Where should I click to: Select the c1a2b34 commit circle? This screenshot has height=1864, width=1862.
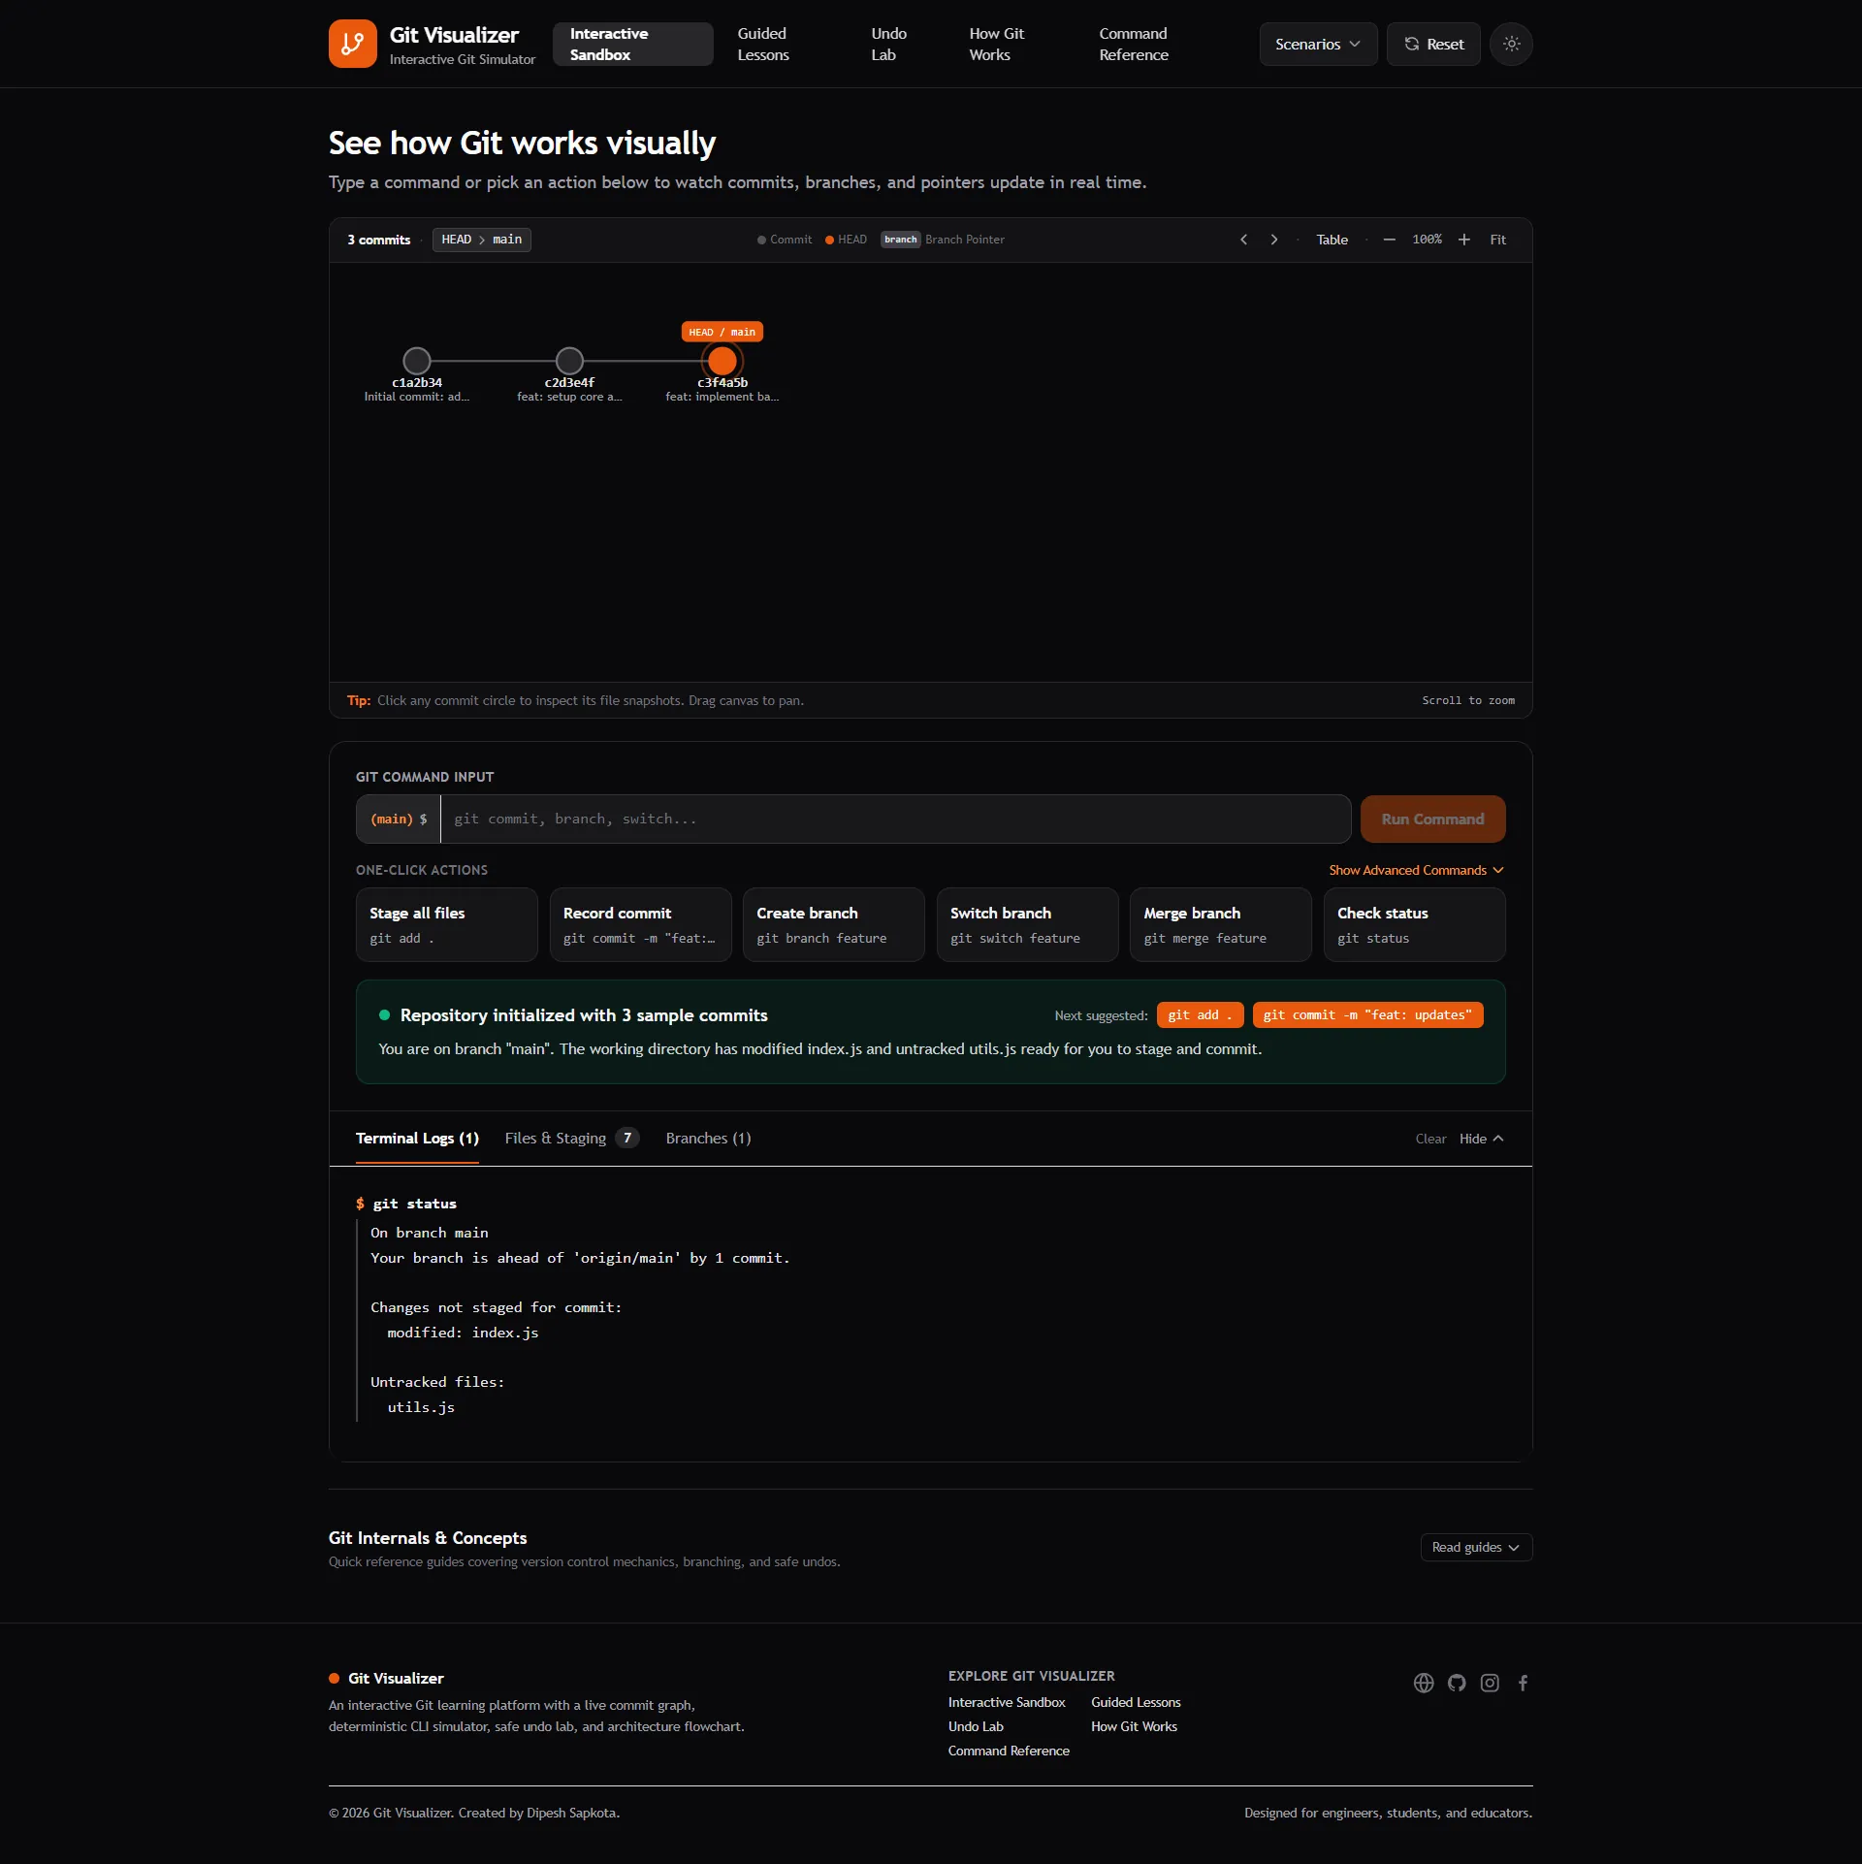(417, 361)
